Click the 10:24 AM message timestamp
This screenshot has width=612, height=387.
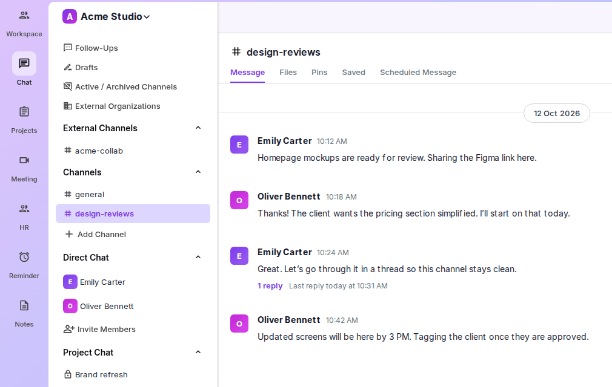click(x=333, y=253)
